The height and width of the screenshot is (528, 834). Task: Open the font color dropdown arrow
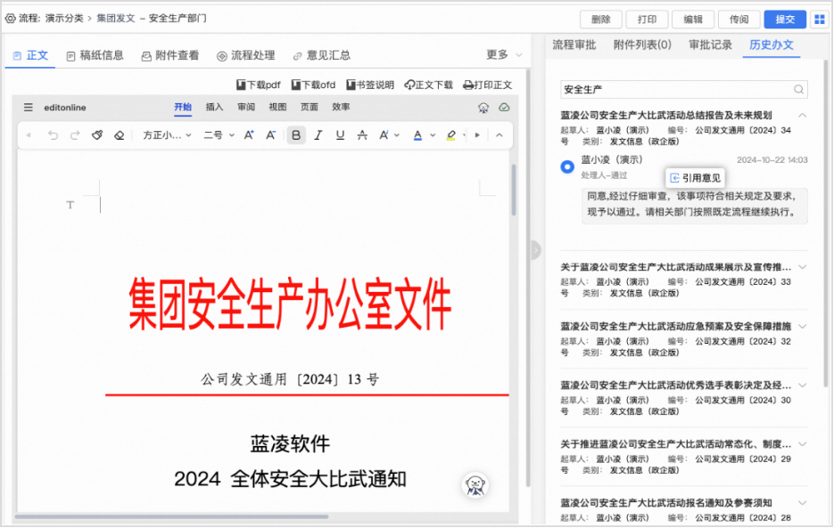433,135
